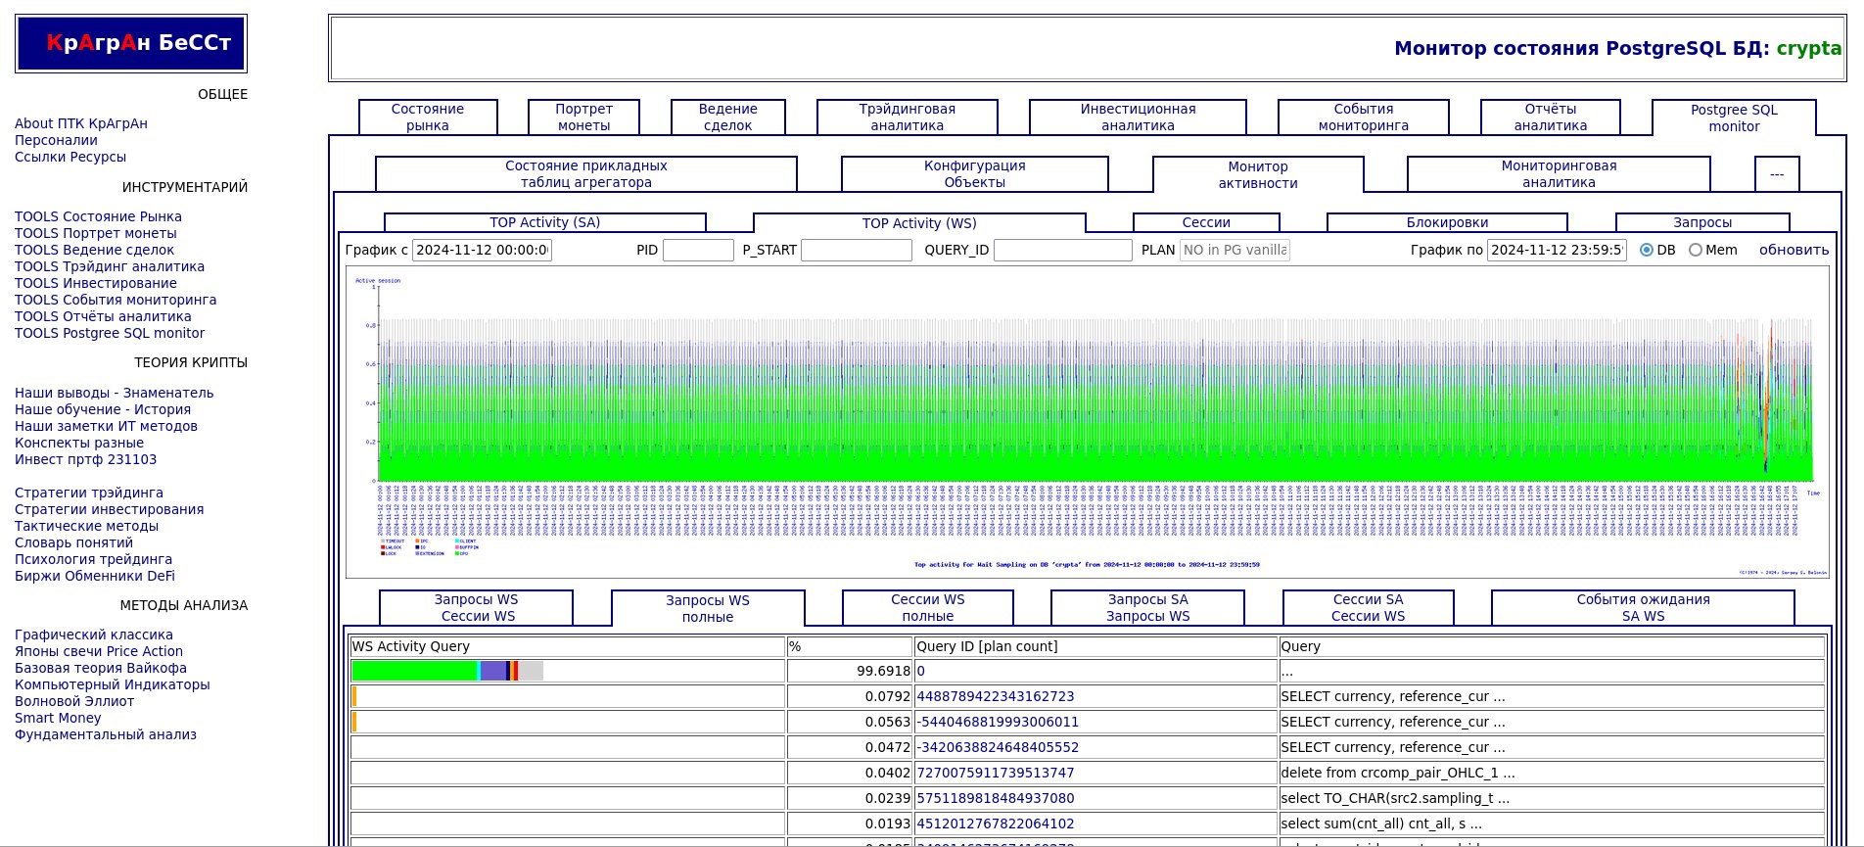Open the --- tab

pos(1777,174)
